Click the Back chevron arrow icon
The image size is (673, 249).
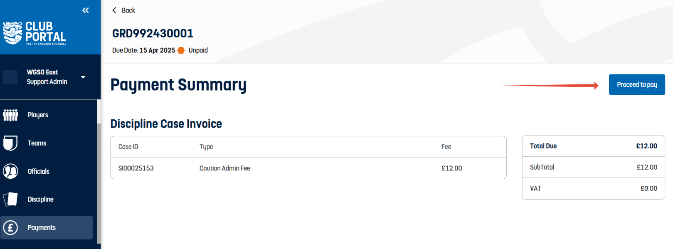pyautogui.click(x=114, y=10)
